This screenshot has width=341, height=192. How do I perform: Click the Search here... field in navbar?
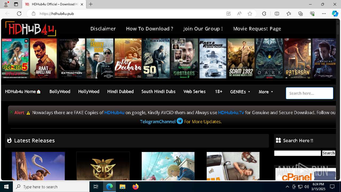[309, 93]
